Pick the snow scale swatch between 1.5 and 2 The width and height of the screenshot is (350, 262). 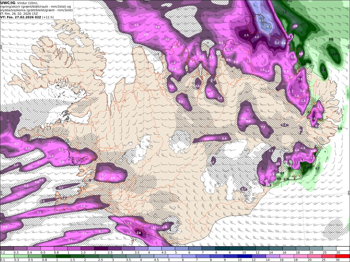pos(87,249)
